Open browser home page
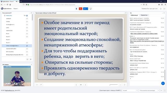The height and width of the screenshot is (93, 167). [10, 5]
